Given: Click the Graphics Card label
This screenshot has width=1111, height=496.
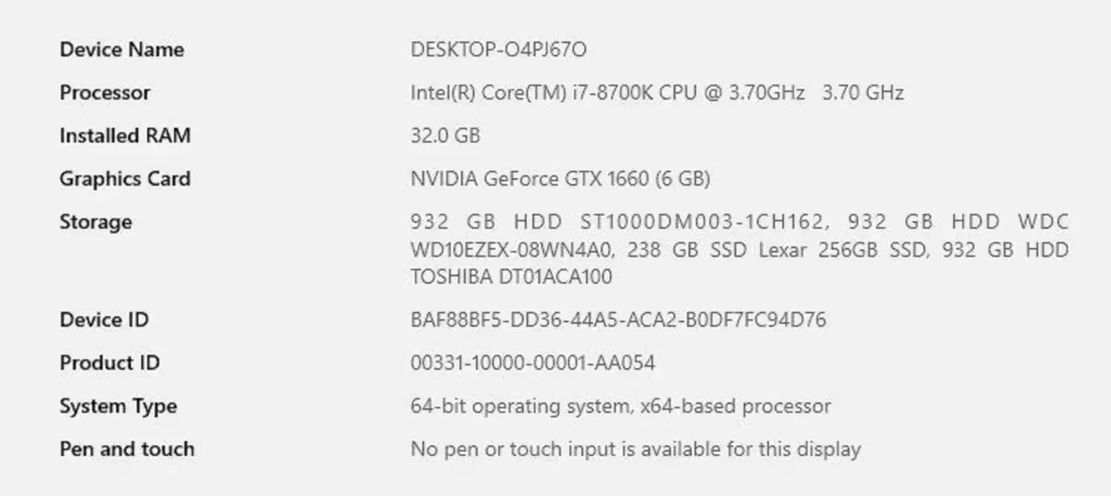Looking at the screenshot, I should (x=124, y=178).
